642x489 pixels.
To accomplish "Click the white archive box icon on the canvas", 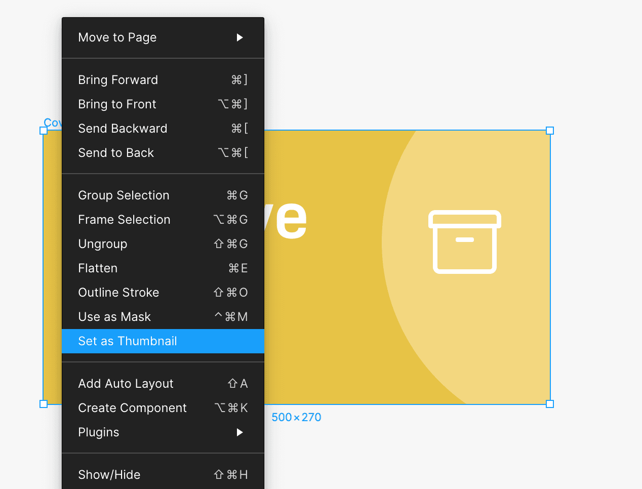I will (x=464, y=241).
